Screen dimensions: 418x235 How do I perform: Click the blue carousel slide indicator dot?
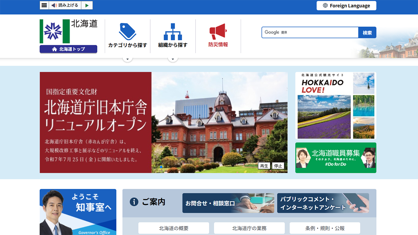(x=161, y=167)
